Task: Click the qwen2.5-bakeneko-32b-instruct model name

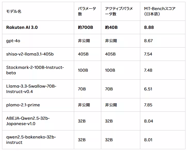Action: coord(31,140)
